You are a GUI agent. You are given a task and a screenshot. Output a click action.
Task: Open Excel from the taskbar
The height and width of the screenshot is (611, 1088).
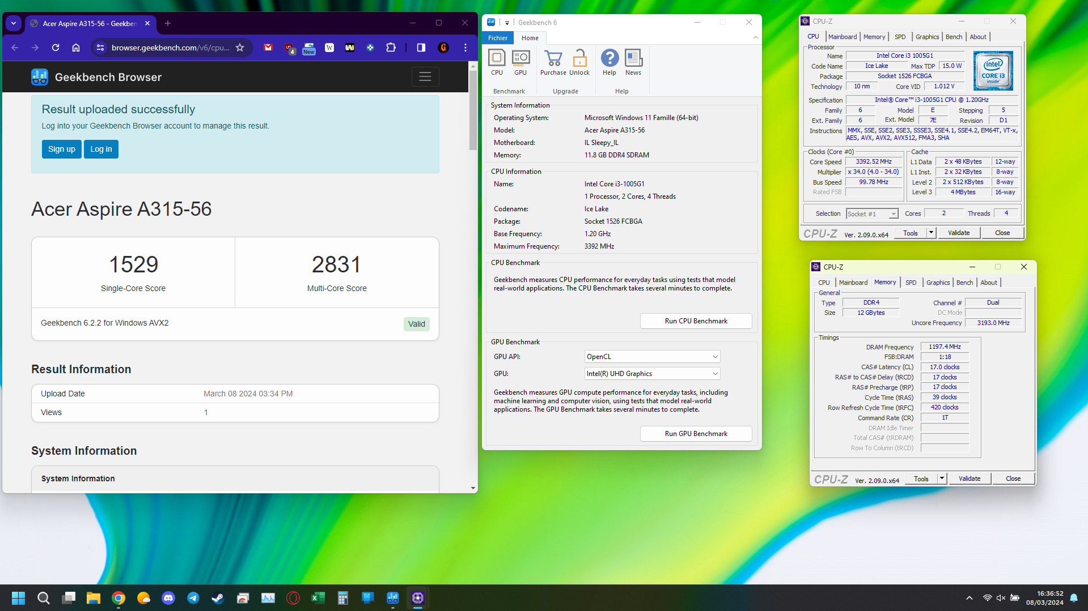[318, 598]
